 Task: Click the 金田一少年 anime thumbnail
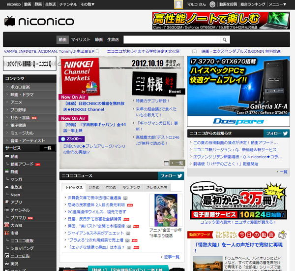pyautogui.click(x=168, y=210)
